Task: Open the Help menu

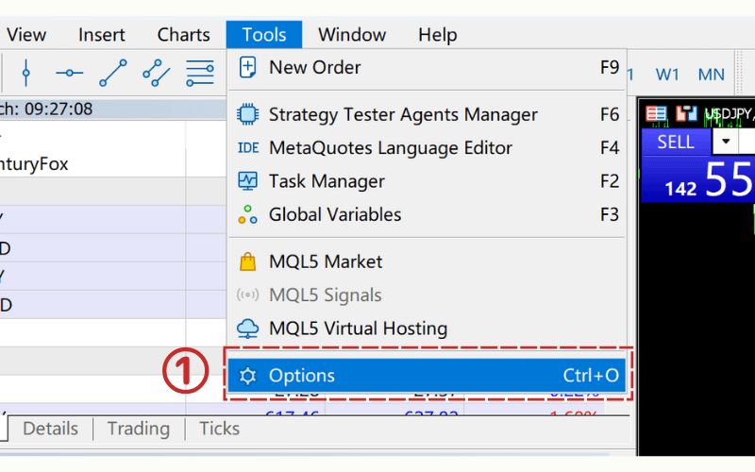Action: click(437, 35)
